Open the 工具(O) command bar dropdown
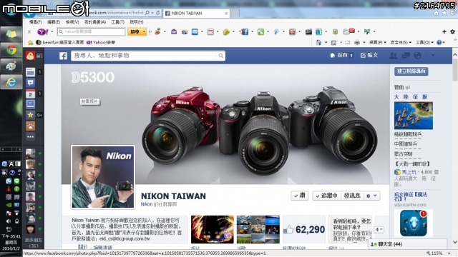The width and height of the screenshot is (458, 257). [424, 43]
